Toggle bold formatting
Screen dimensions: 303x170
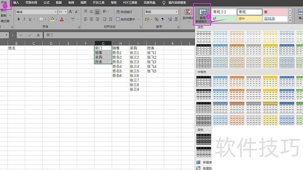click(19, 19)
